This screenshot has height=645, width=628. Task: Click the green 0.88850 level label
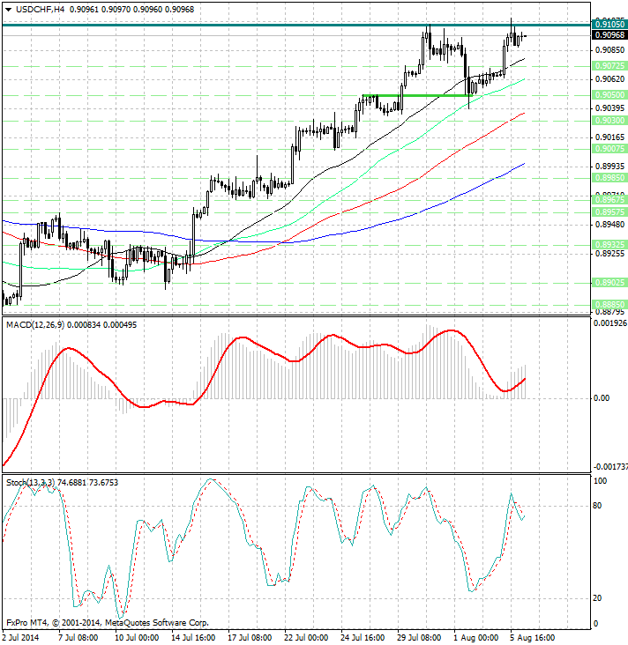coord(609,305)
